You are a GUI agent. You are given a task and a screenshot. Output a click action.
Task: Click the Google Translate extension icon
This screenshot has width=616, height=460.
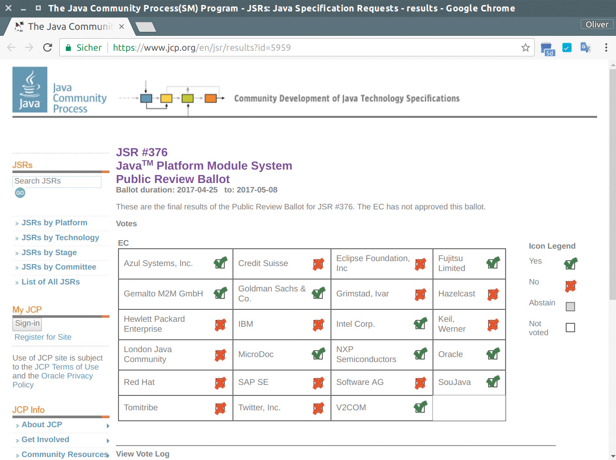(x=586, y=48)
